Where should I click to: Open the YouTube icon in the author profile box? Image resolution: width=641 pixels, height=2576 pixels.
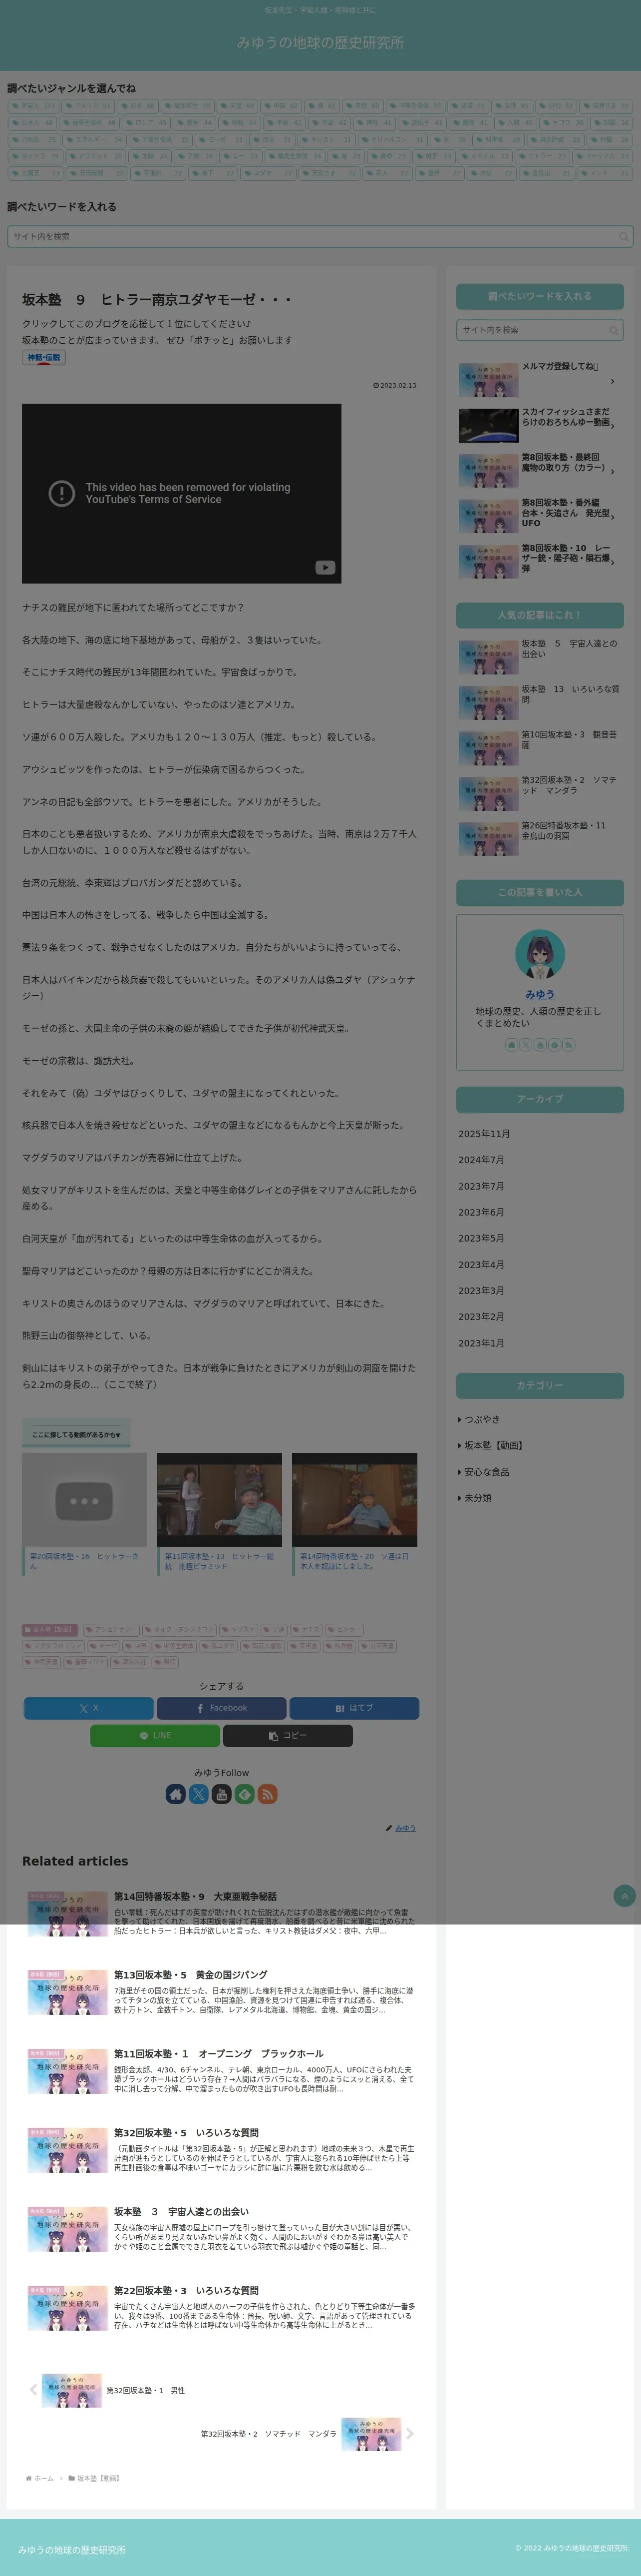pyautogui.click(x=540, y=1045)
